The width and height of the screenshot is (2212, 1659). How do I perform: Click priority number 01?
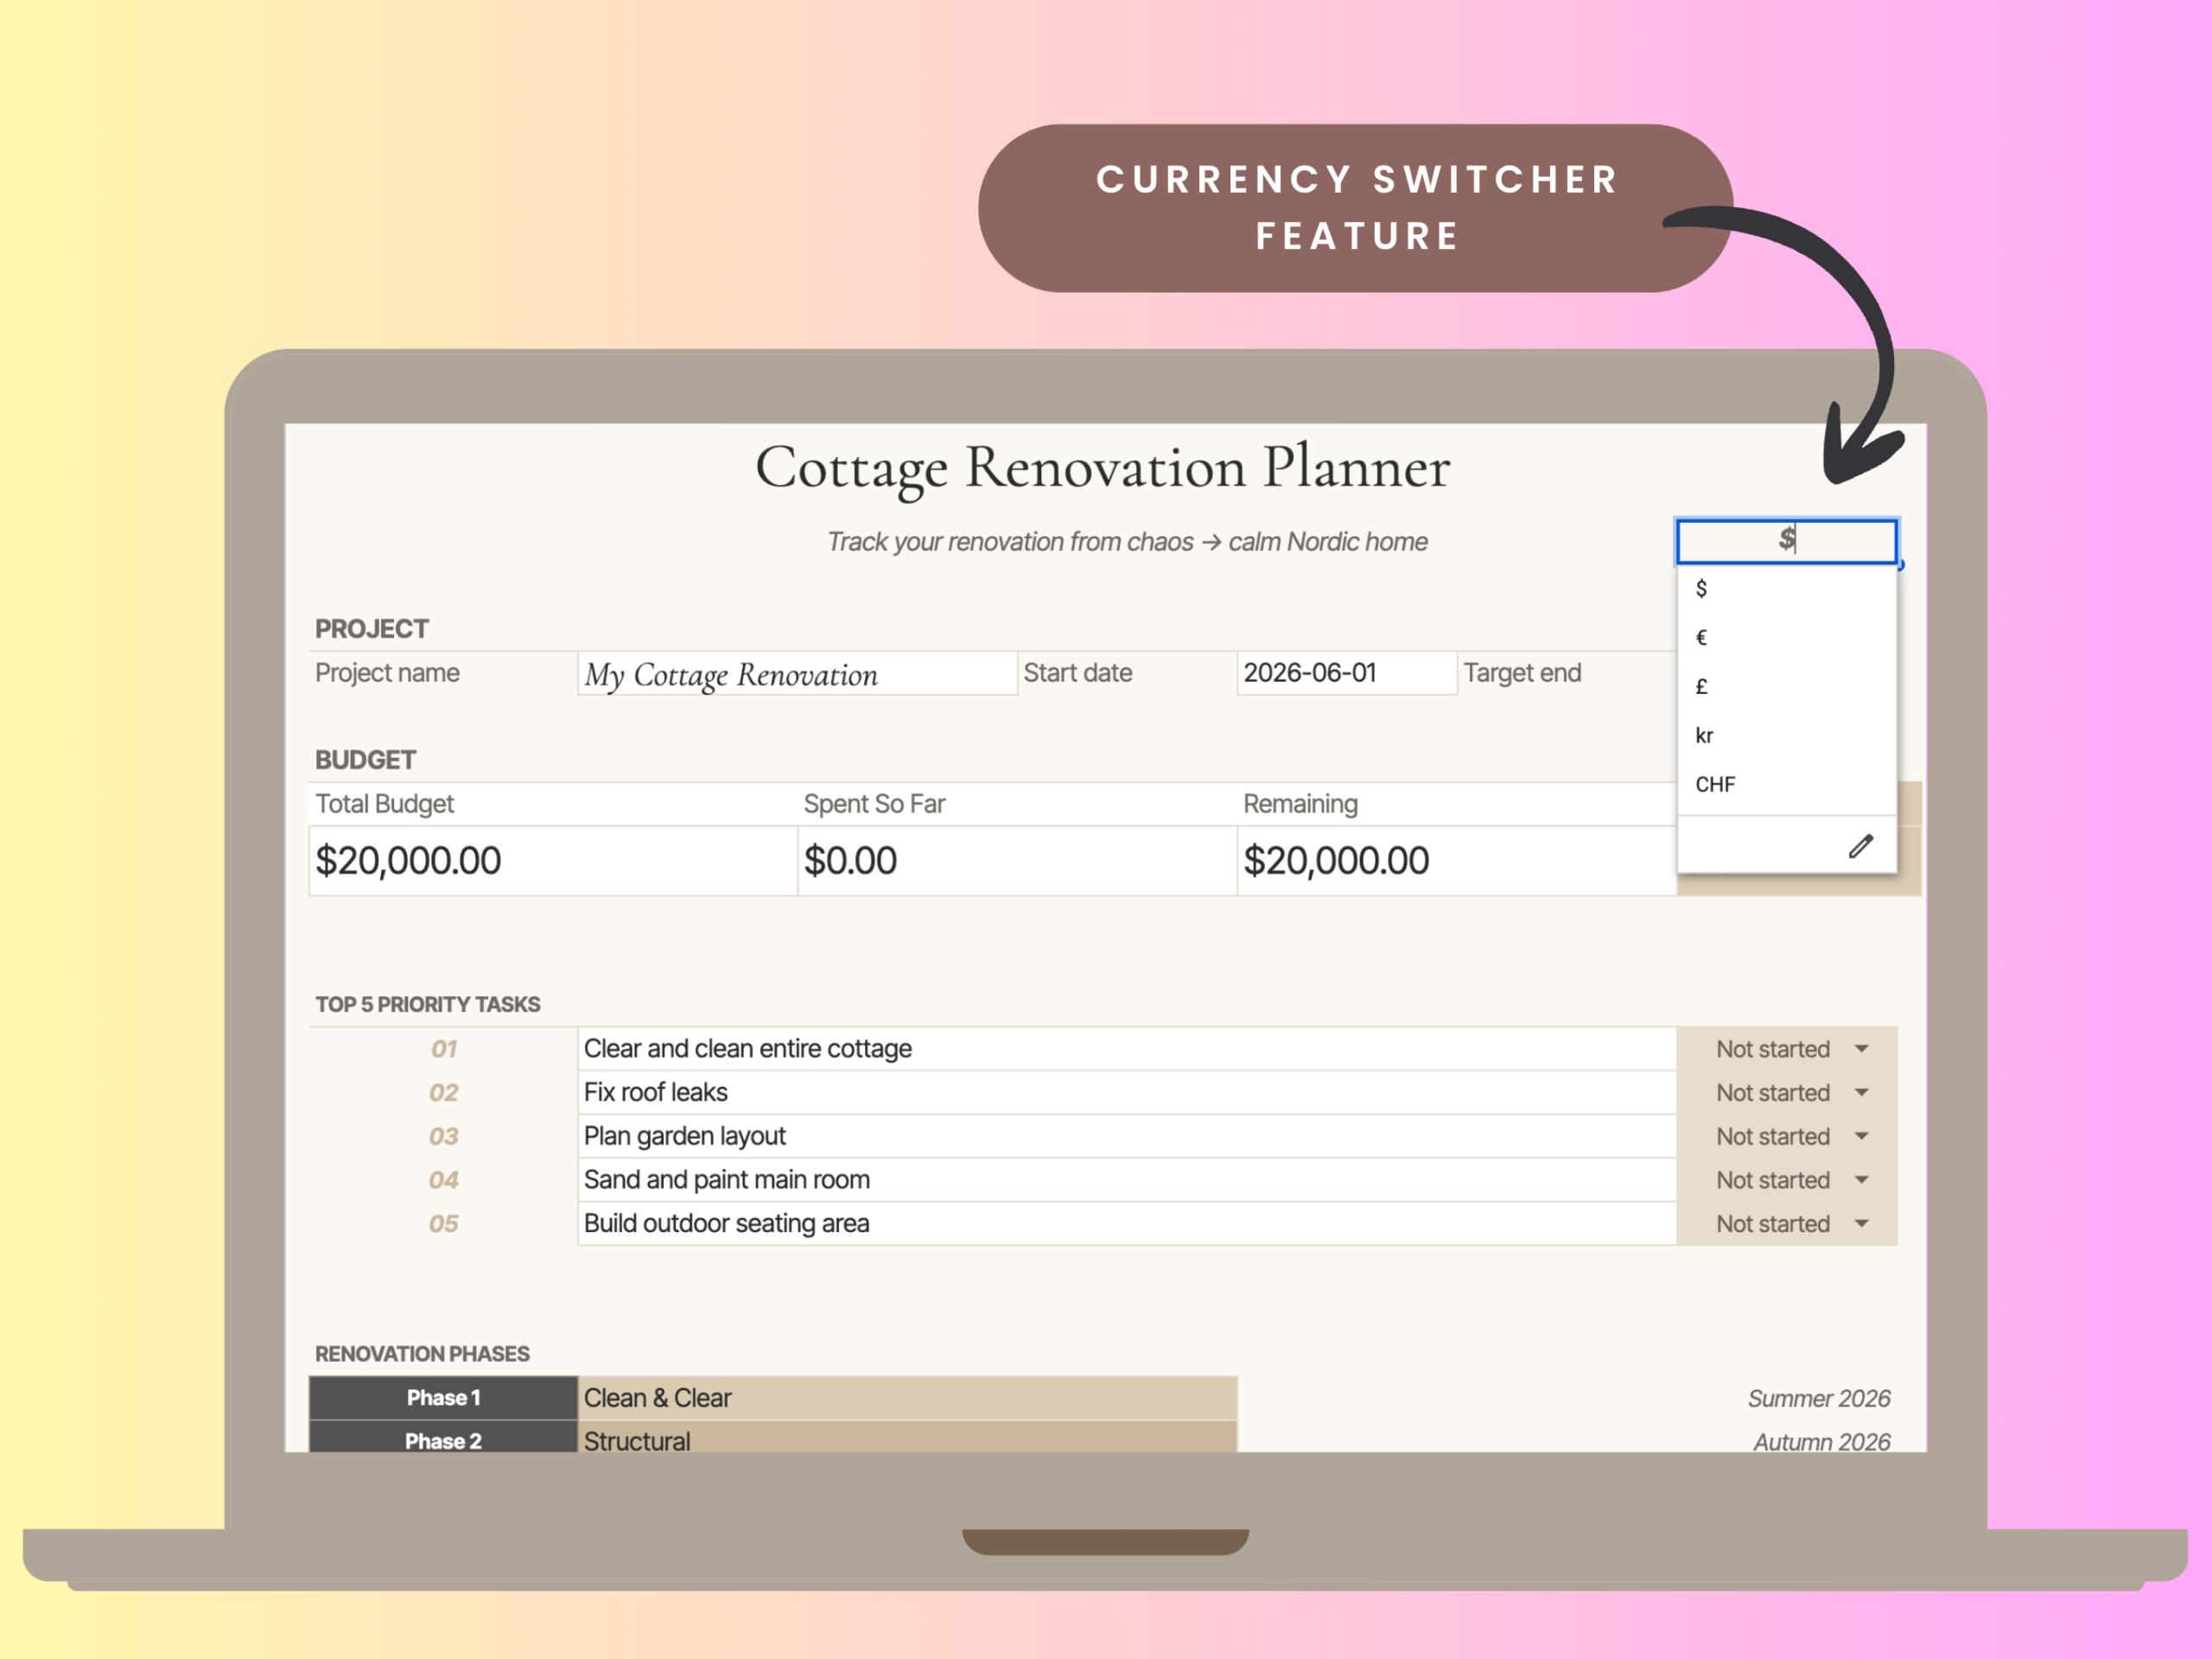click(x=444, y=1049)
